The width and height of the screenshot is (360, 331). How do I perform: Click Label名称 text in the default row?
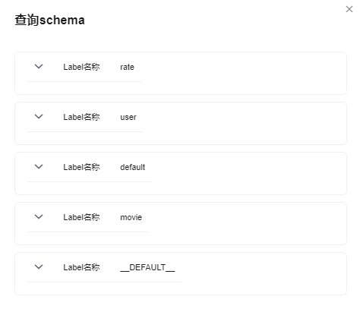81,167
